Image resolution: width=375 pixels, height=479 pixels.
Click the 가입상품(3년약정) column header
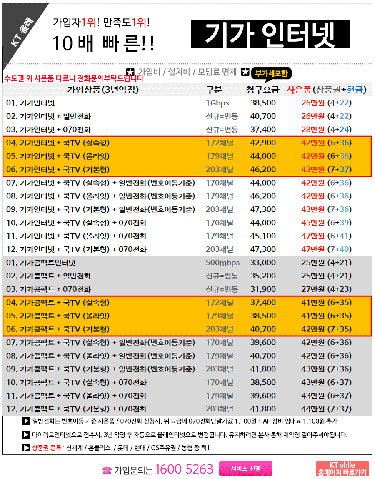[x=102, y=90]
